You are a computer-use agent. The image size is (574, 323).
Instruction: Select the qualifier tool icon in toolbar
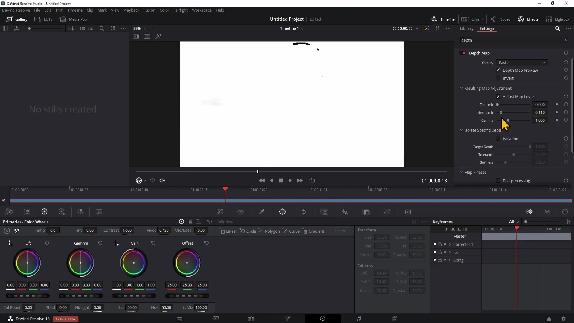(x=261, y=212)
